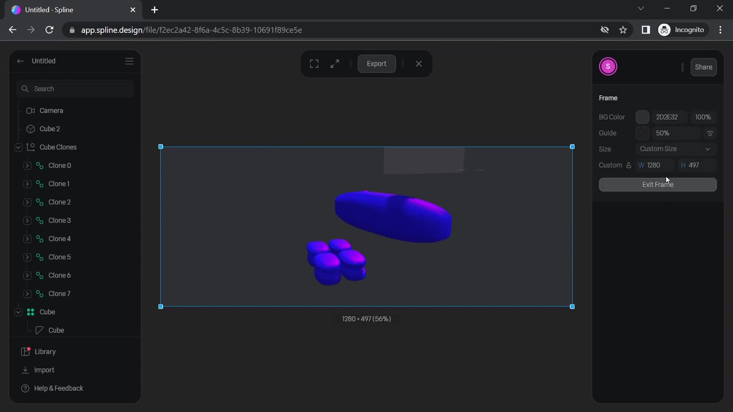This screenshot has width=733, height=412.
Task: Click the Library icon
Action: 26,351
